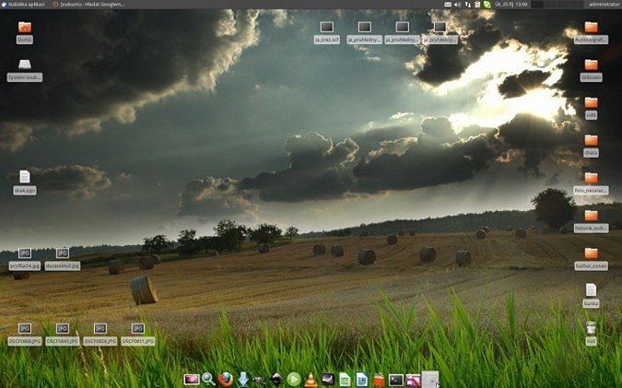Open the Koš trash icon
Image resolution: width=622 pixels, height=388 pixels.
point(591,328)
